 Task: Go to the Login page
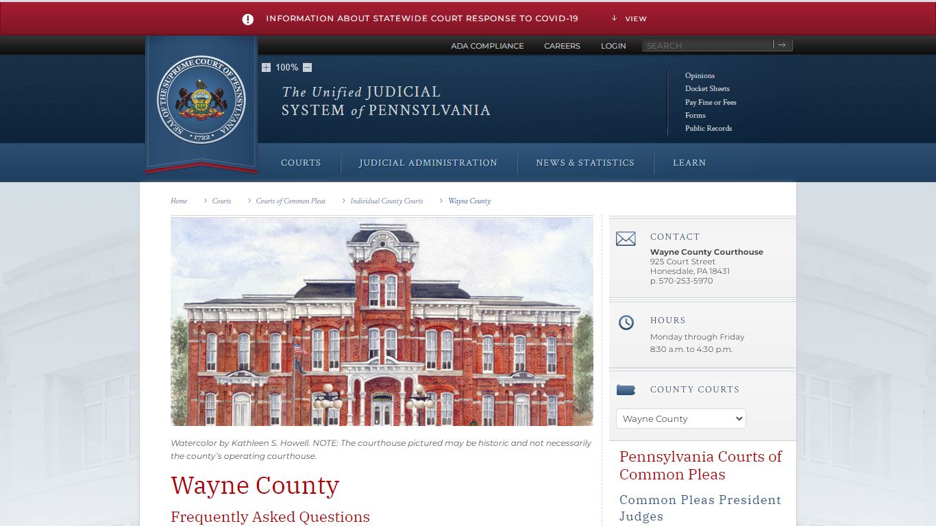pyautogui.click(x=613, y=46)
